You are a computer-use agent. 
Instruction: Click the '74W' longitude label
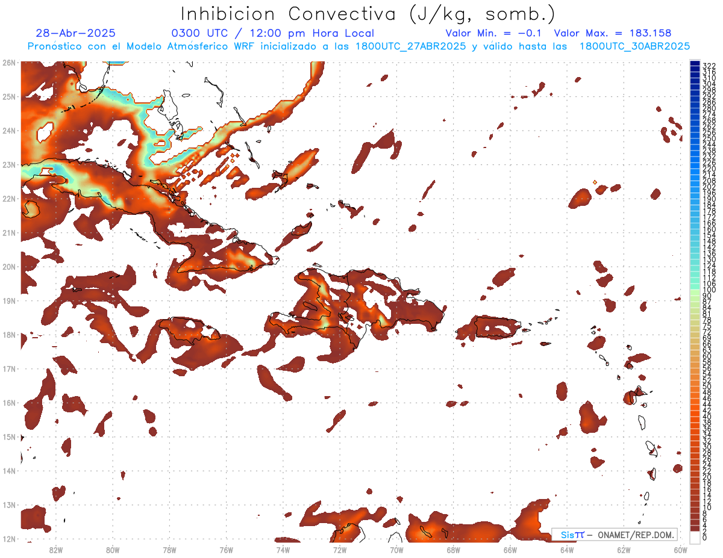[x=283, y=550]
